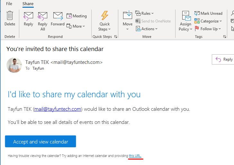The image size is (234, 165).
Task: Open the Quick Steps lightning icon
Action: tap(105, 16)
